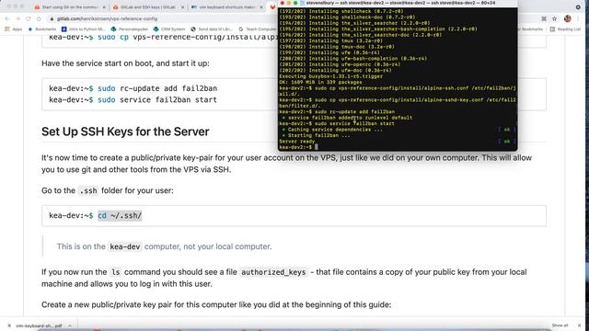589x331 pixels.
Task: Click 'Executing busybox-1.33.1-r5.trigger' terminal line
Action: point(330,76)
